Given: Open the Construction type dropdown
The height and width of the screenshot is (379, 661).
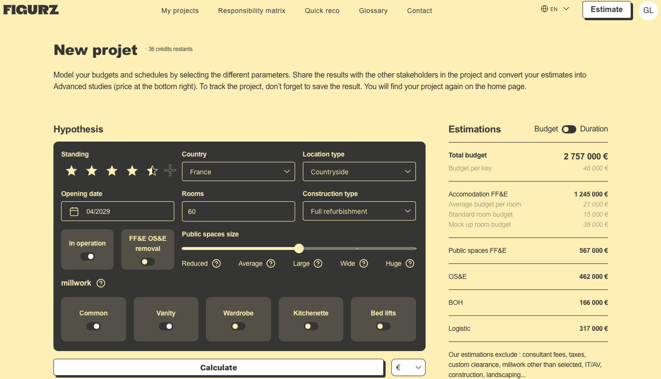Looking at the screenshot, I should click(359, 211).
